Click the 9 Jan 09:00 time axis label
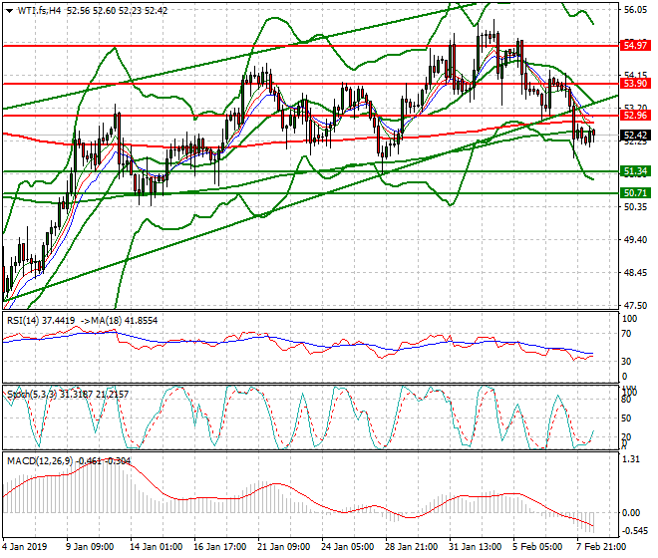 pyautogui.click(x=90, y=547)
